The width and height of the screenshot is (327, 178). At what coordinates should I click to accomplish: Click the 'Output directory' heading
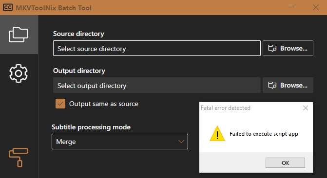79,71
